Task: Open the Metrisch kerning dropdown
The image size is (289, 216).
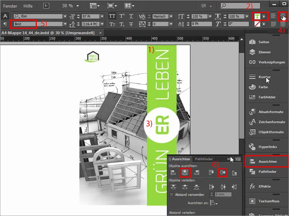Action: click(x=171, y=16)
